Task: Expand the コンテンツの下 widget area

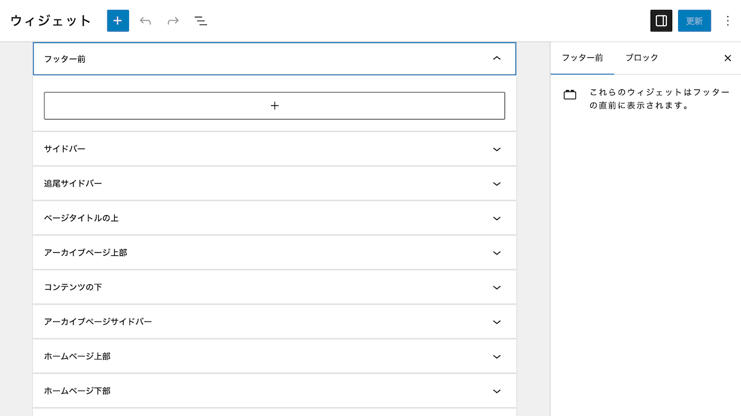Action: (496, 287)
